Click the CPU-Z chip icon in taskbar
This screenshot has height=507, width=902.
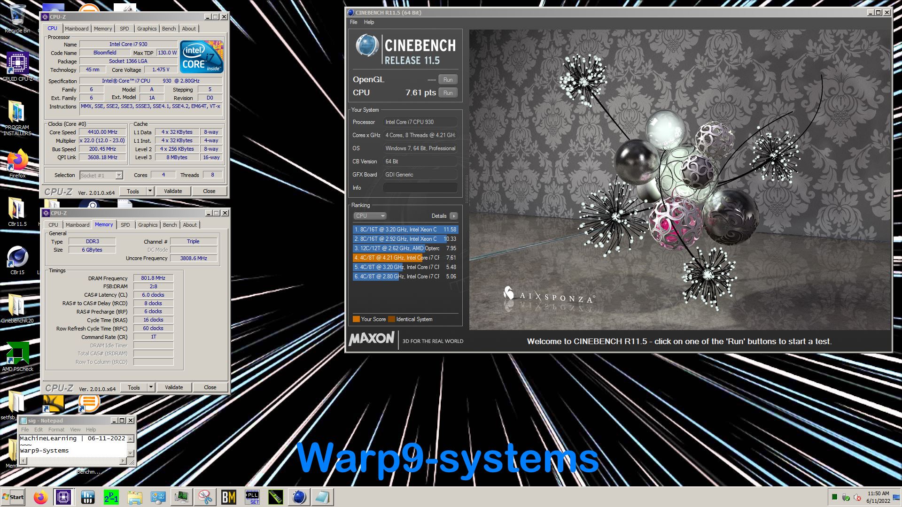[63, 497]
